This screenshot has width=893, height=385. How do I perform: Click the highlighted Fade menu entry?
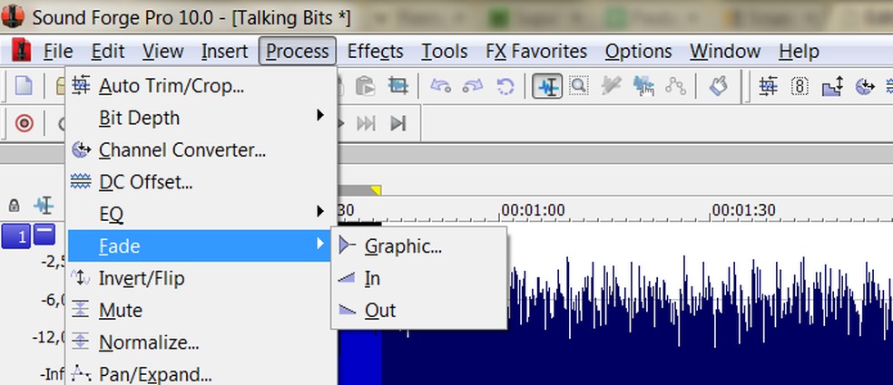[200, 245]
